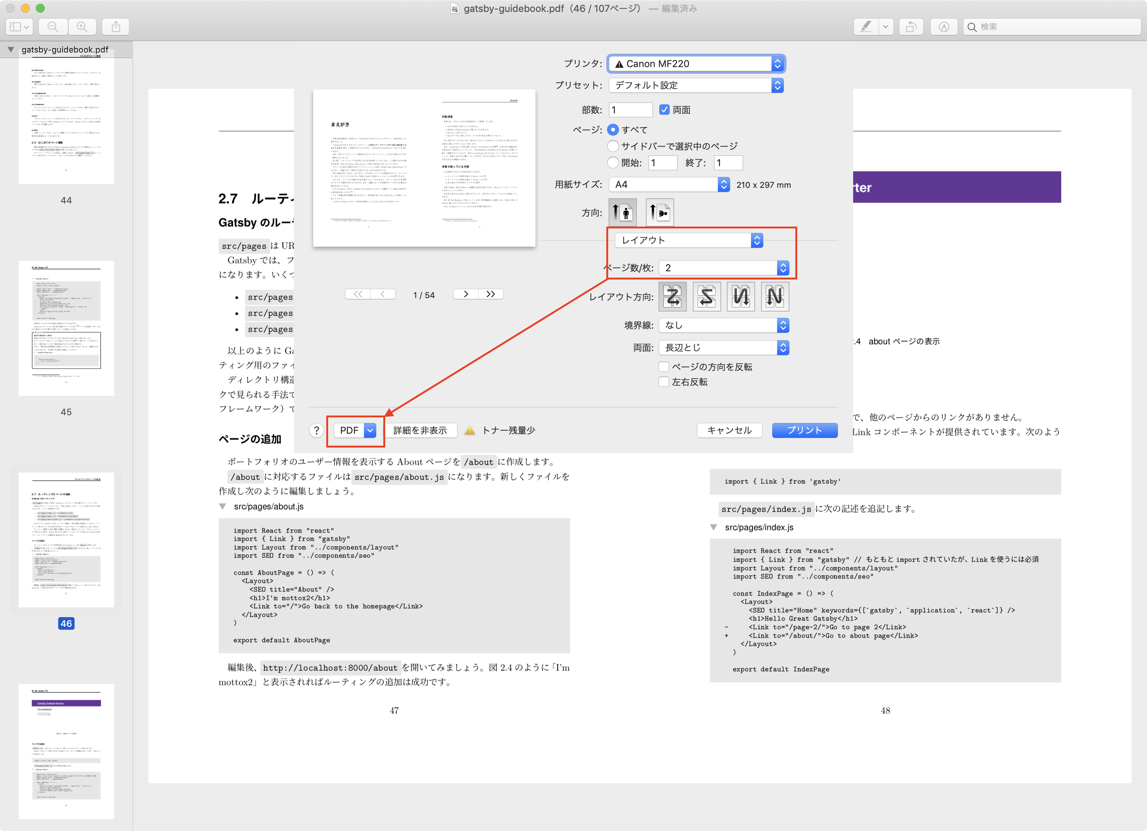Click the 詳細を非表示 button
The image size is (1147, 831).
(420, 430)
